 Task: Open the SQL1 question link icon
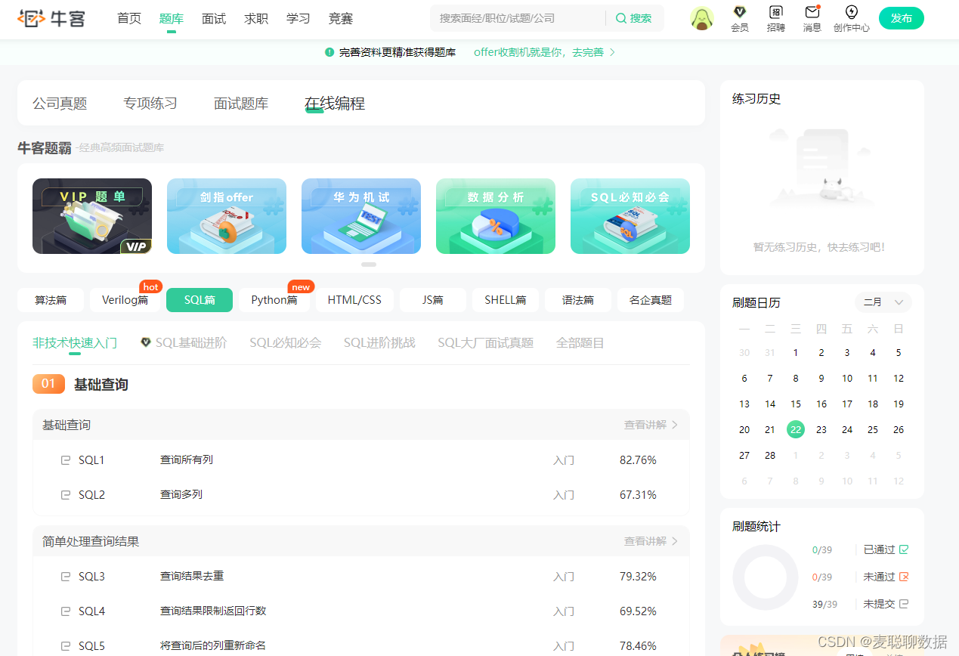click(66, 460)
